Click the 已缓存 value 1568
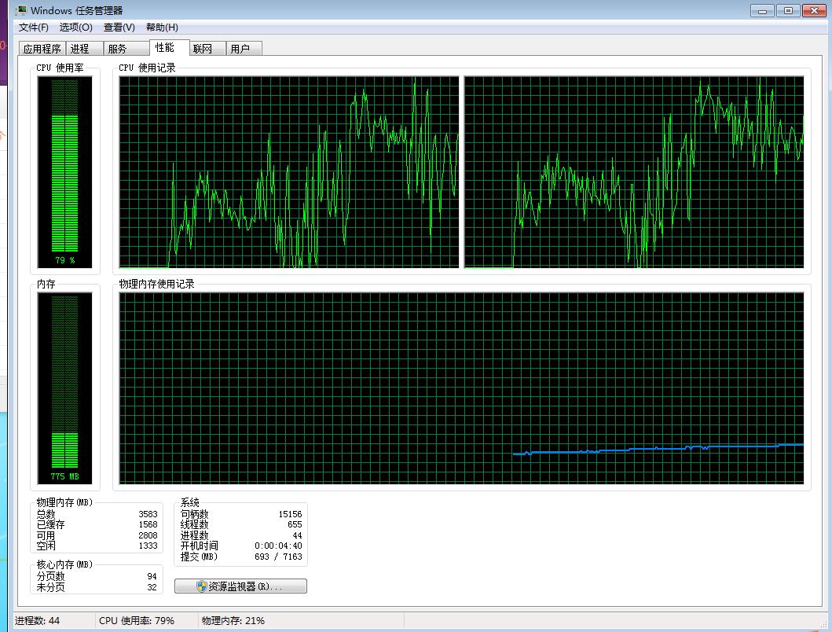The height and width of the screenshot is (632, 832). click(148, 525)
